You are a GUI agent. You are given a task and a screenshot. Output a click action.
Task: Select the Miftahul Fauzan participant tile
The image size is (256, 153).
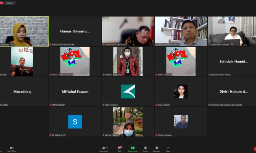tap(75, 91)
